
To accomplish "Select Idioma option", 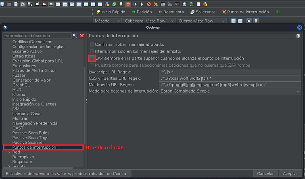I will (19, 95).
